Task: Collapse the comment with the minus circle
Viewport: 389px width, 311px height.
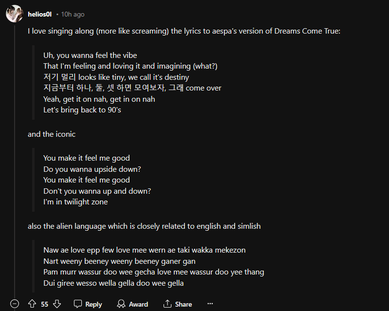Action: tap(15, 304)
